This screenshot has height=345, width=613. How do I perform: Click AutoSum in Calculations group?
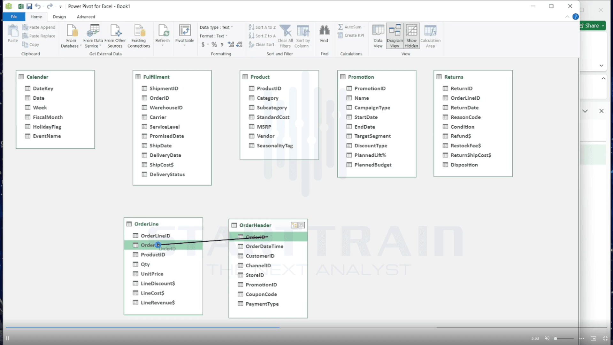[350, 27]
